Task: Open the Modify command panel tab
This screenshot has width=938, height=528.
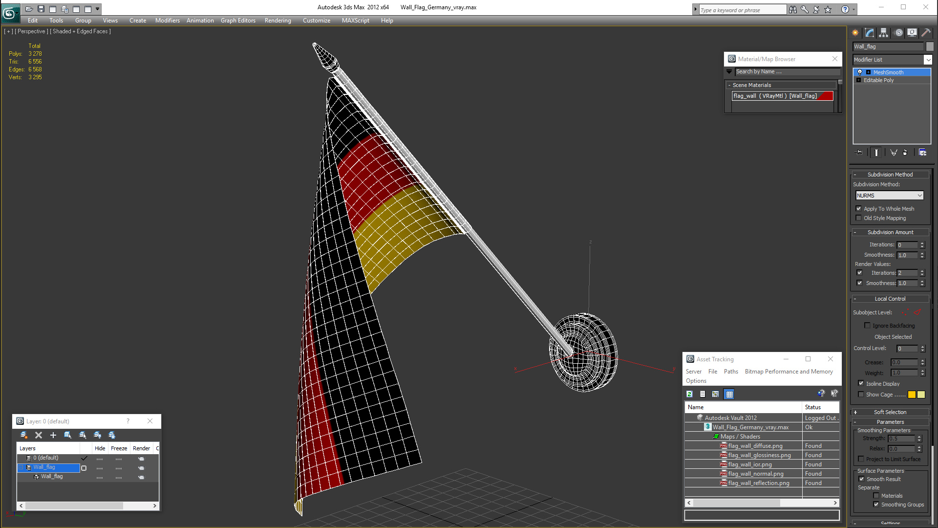Action: tap(870, 32)
